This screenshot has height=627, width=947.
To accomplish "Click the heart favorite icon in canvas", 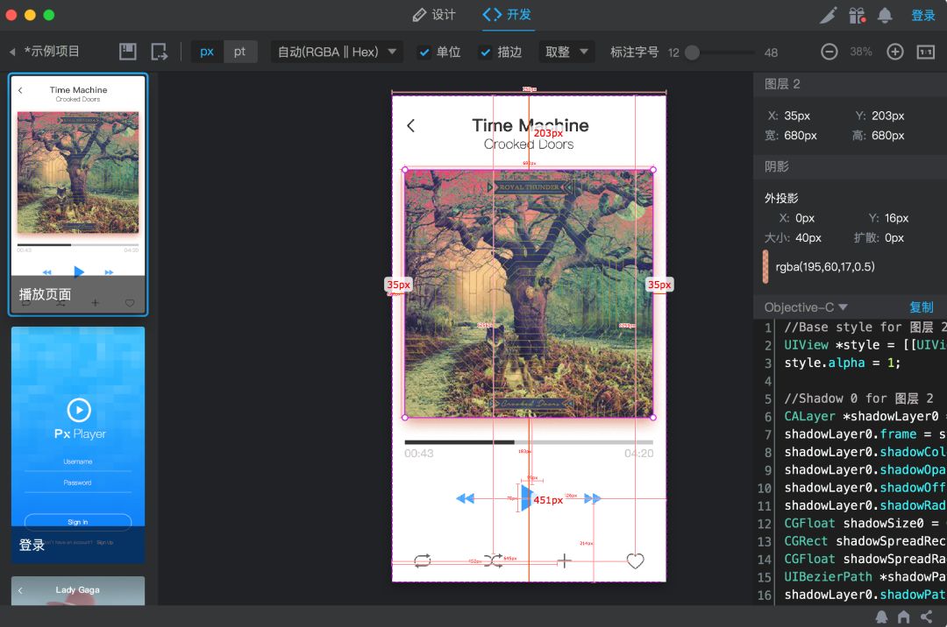I will tap(636, 560).
